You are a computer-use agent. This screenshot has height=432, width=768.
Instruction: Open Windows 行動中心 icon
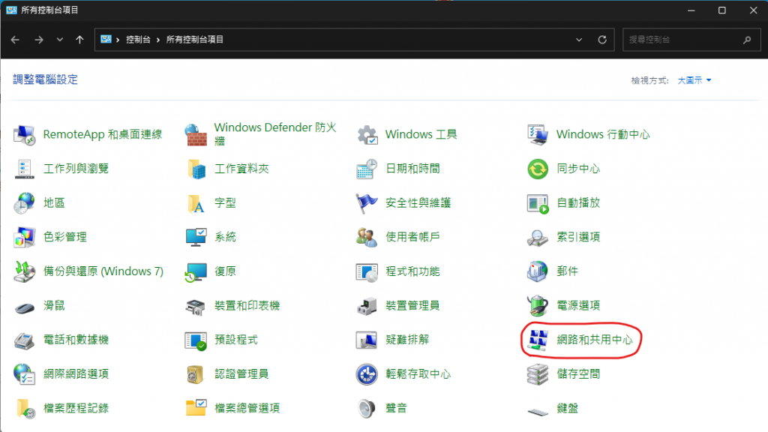(538, 135)
